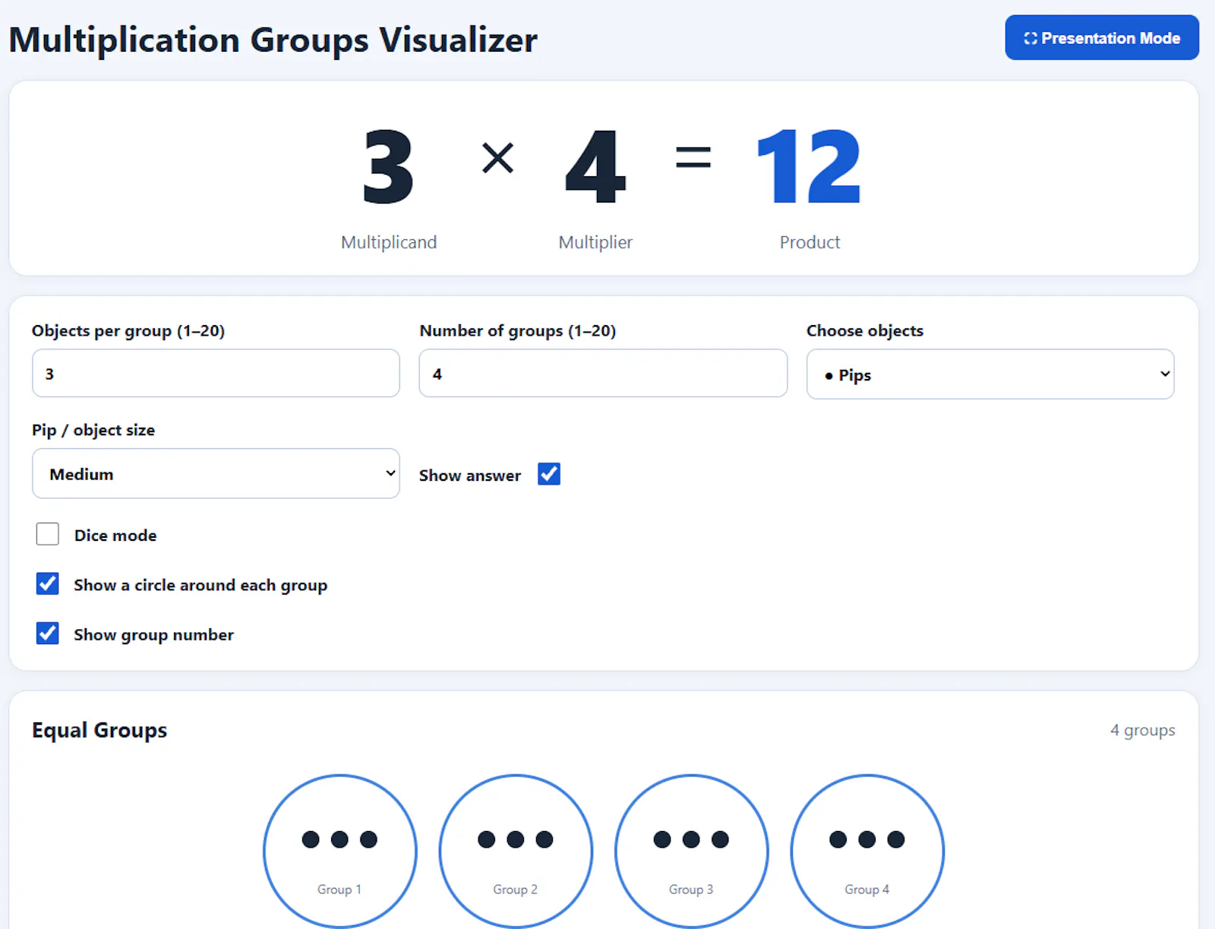Image resolution: width=1215 pixels, height=929 pixels.
Task: Uncheck the Show group number checkbox
Action: point(48,633)
